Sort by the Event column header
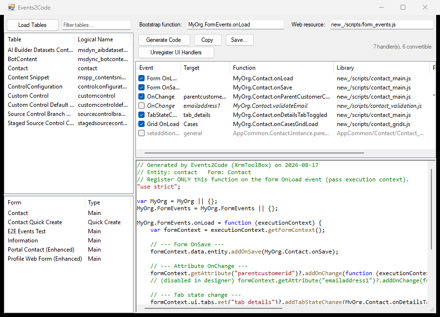440x317 pixels. click(x=158, y=68)
